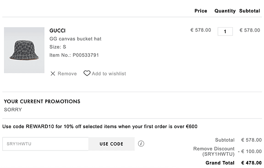Select the Price column header

(201, 11)
